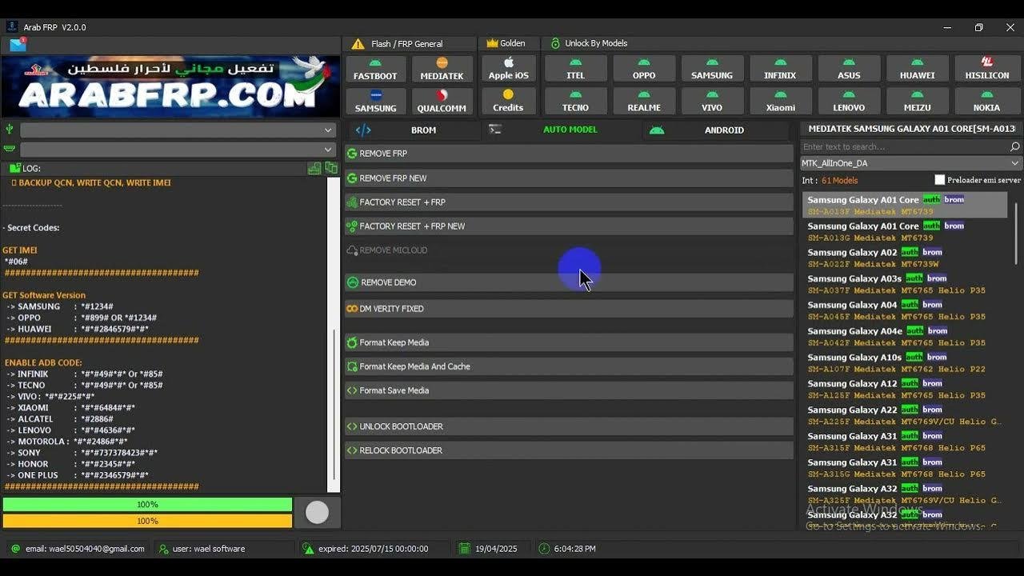
Task: Click the USB device icon
Action: (x=10, y=130)
